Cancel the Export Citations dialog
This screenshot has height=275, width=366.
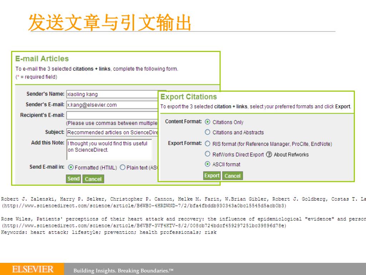pyautogui.click(x=232, y=175)
